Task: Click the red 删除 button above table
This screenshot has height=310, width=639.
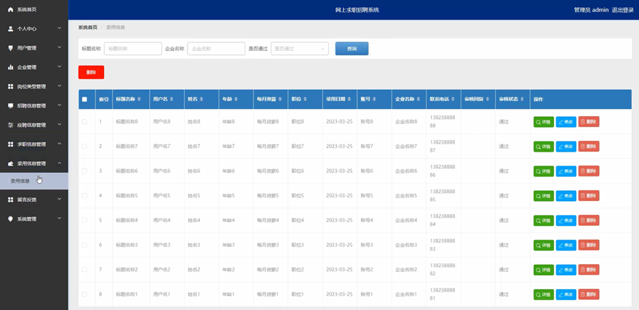Action: pyautogui.click(x=91, y=73)
